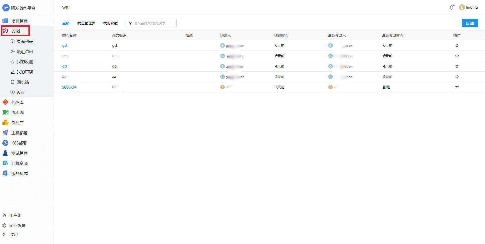This screenshot has width=485, height=244.
Task: Star the 演示文档 space
Action: pos(457,87)
